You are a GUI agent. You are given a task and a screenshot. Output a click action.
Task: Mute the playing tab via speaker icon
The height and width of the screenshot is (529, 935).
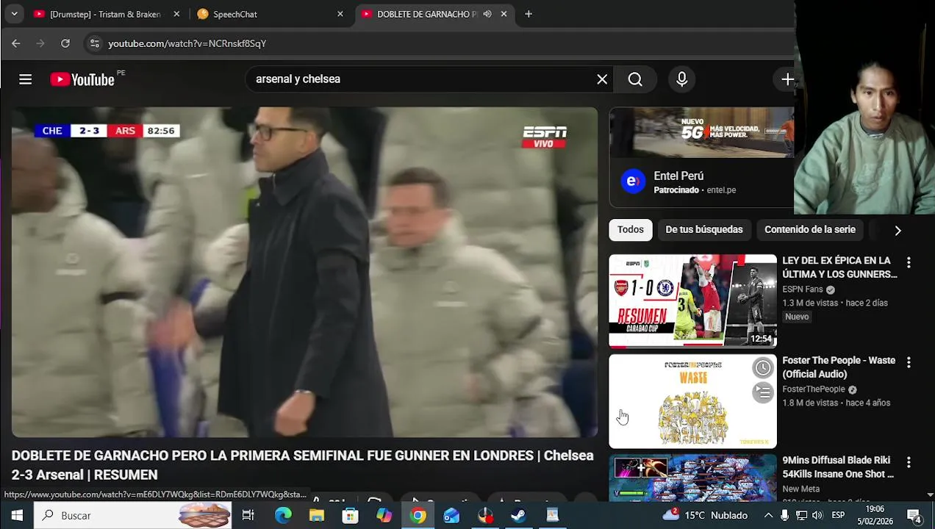[487, 14]
